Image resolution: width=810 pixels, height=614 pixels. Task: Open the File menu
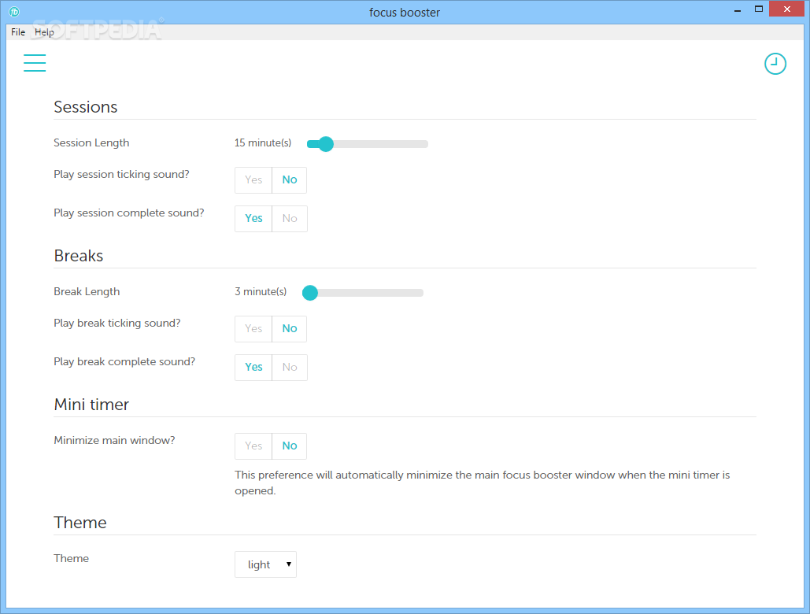pos(18,32)
